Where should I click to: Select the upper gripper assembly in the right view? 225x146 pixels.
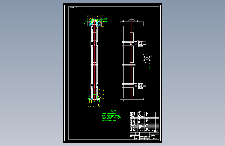tap(140, 44)
